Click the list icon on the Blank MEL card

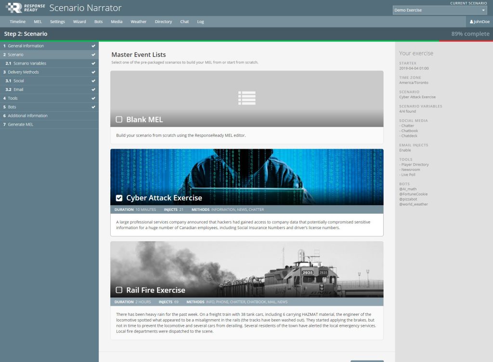246,98
